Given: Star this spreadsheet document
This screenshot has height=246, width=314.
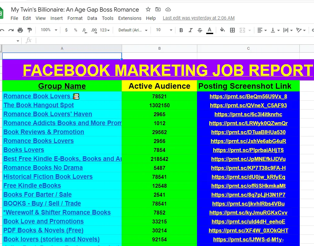Looking at the screenshot, I should pos(148,9).
